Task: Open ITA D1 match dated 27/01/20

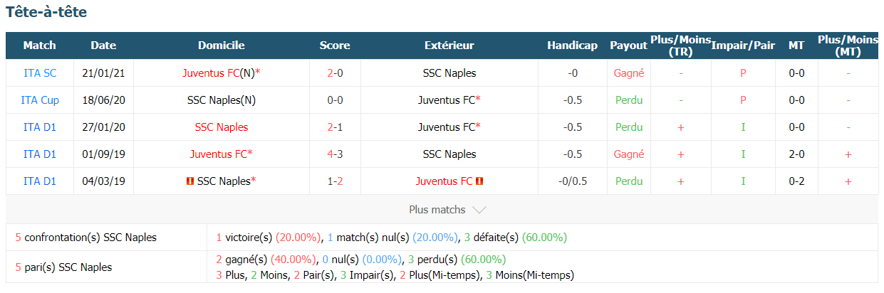Action: tap(40, 127)
